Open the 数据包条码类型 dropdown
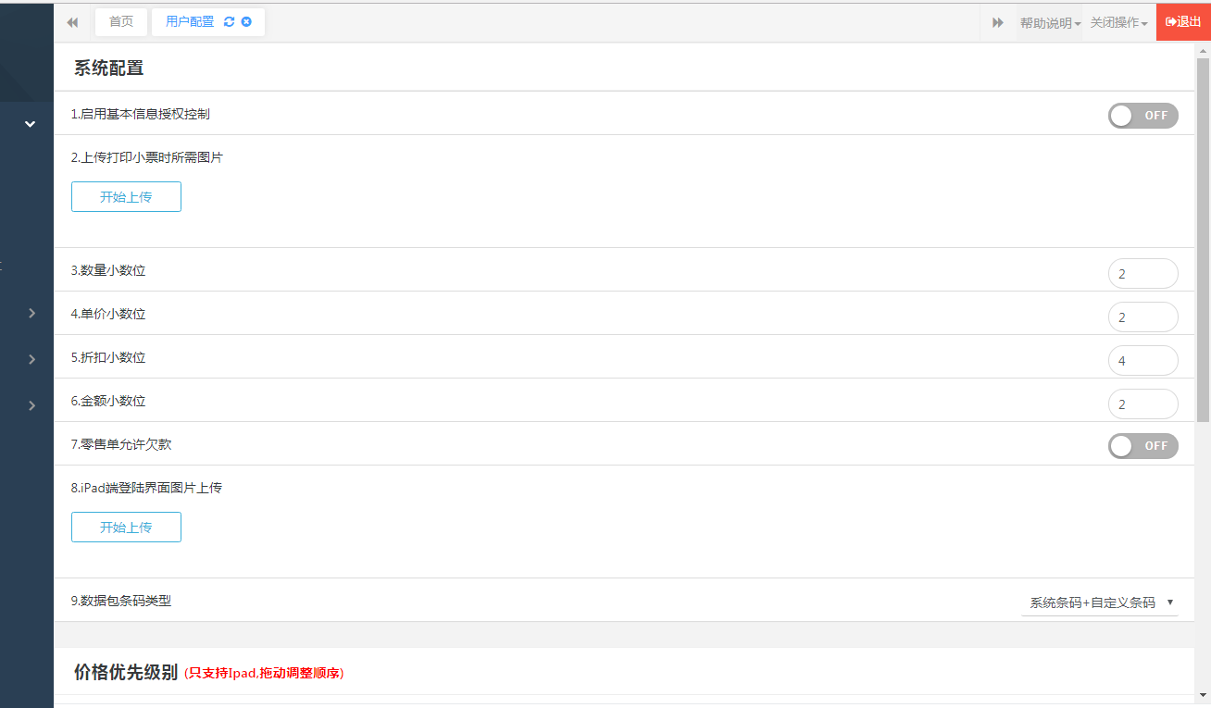Screen dimensions: 1211x708 (x=1100, y=602)
